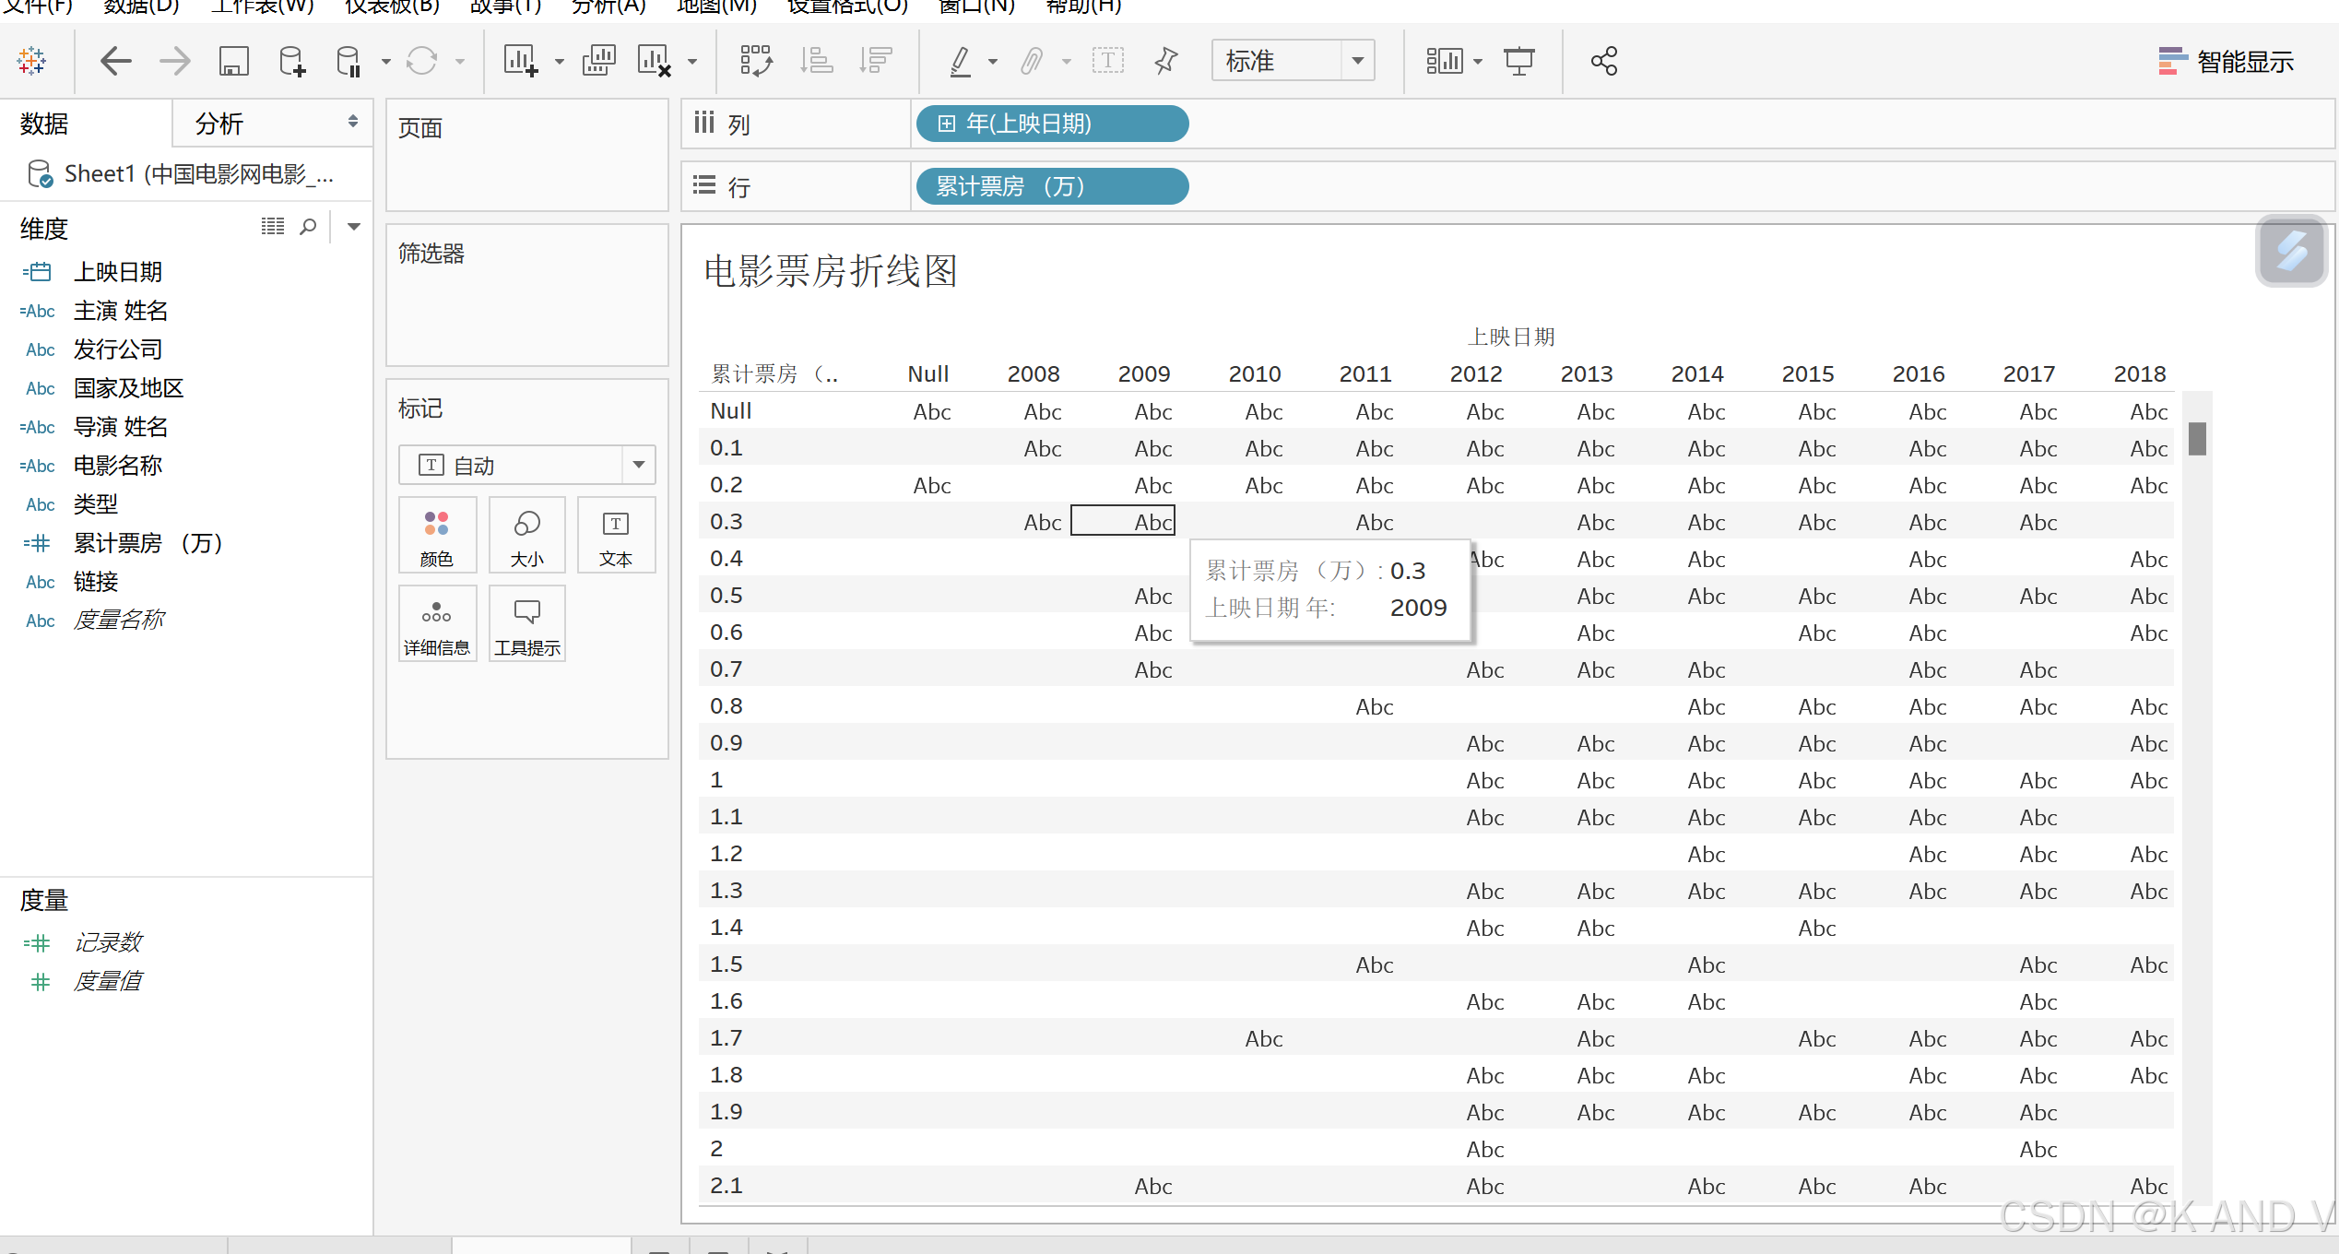Expand the 年(上映日期) pill hierarchy

point(946,124)
